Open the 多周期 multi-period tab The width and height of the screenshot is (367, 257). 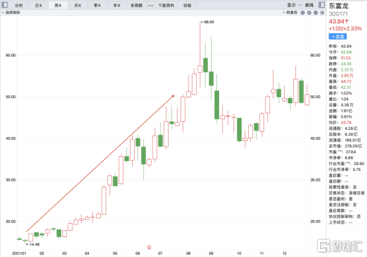point(137,5)
